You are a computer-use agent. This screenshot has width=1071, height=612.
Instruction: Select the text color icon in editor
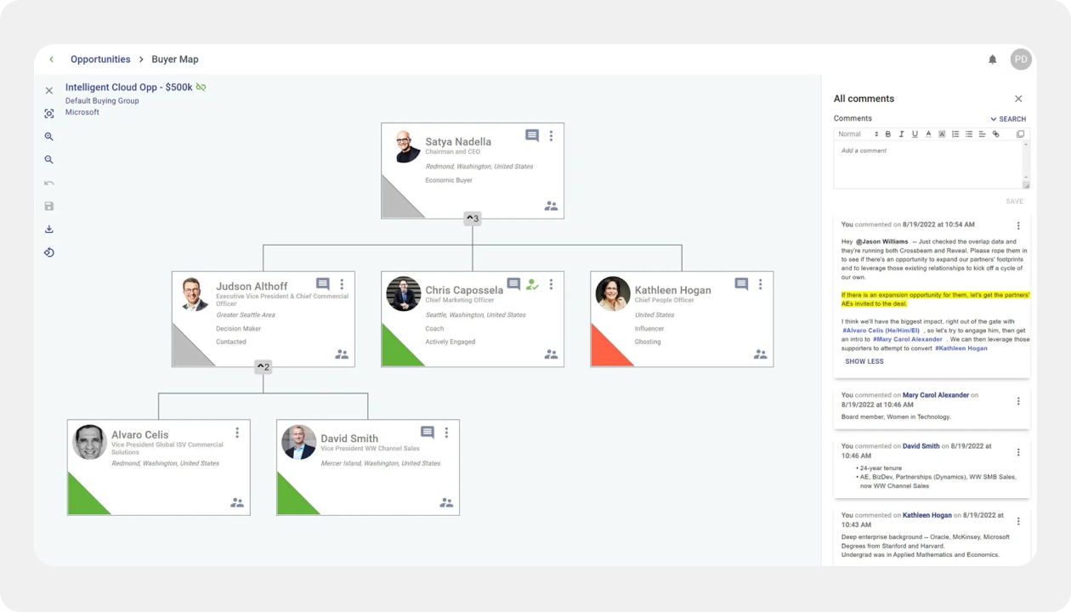point(928,134)
